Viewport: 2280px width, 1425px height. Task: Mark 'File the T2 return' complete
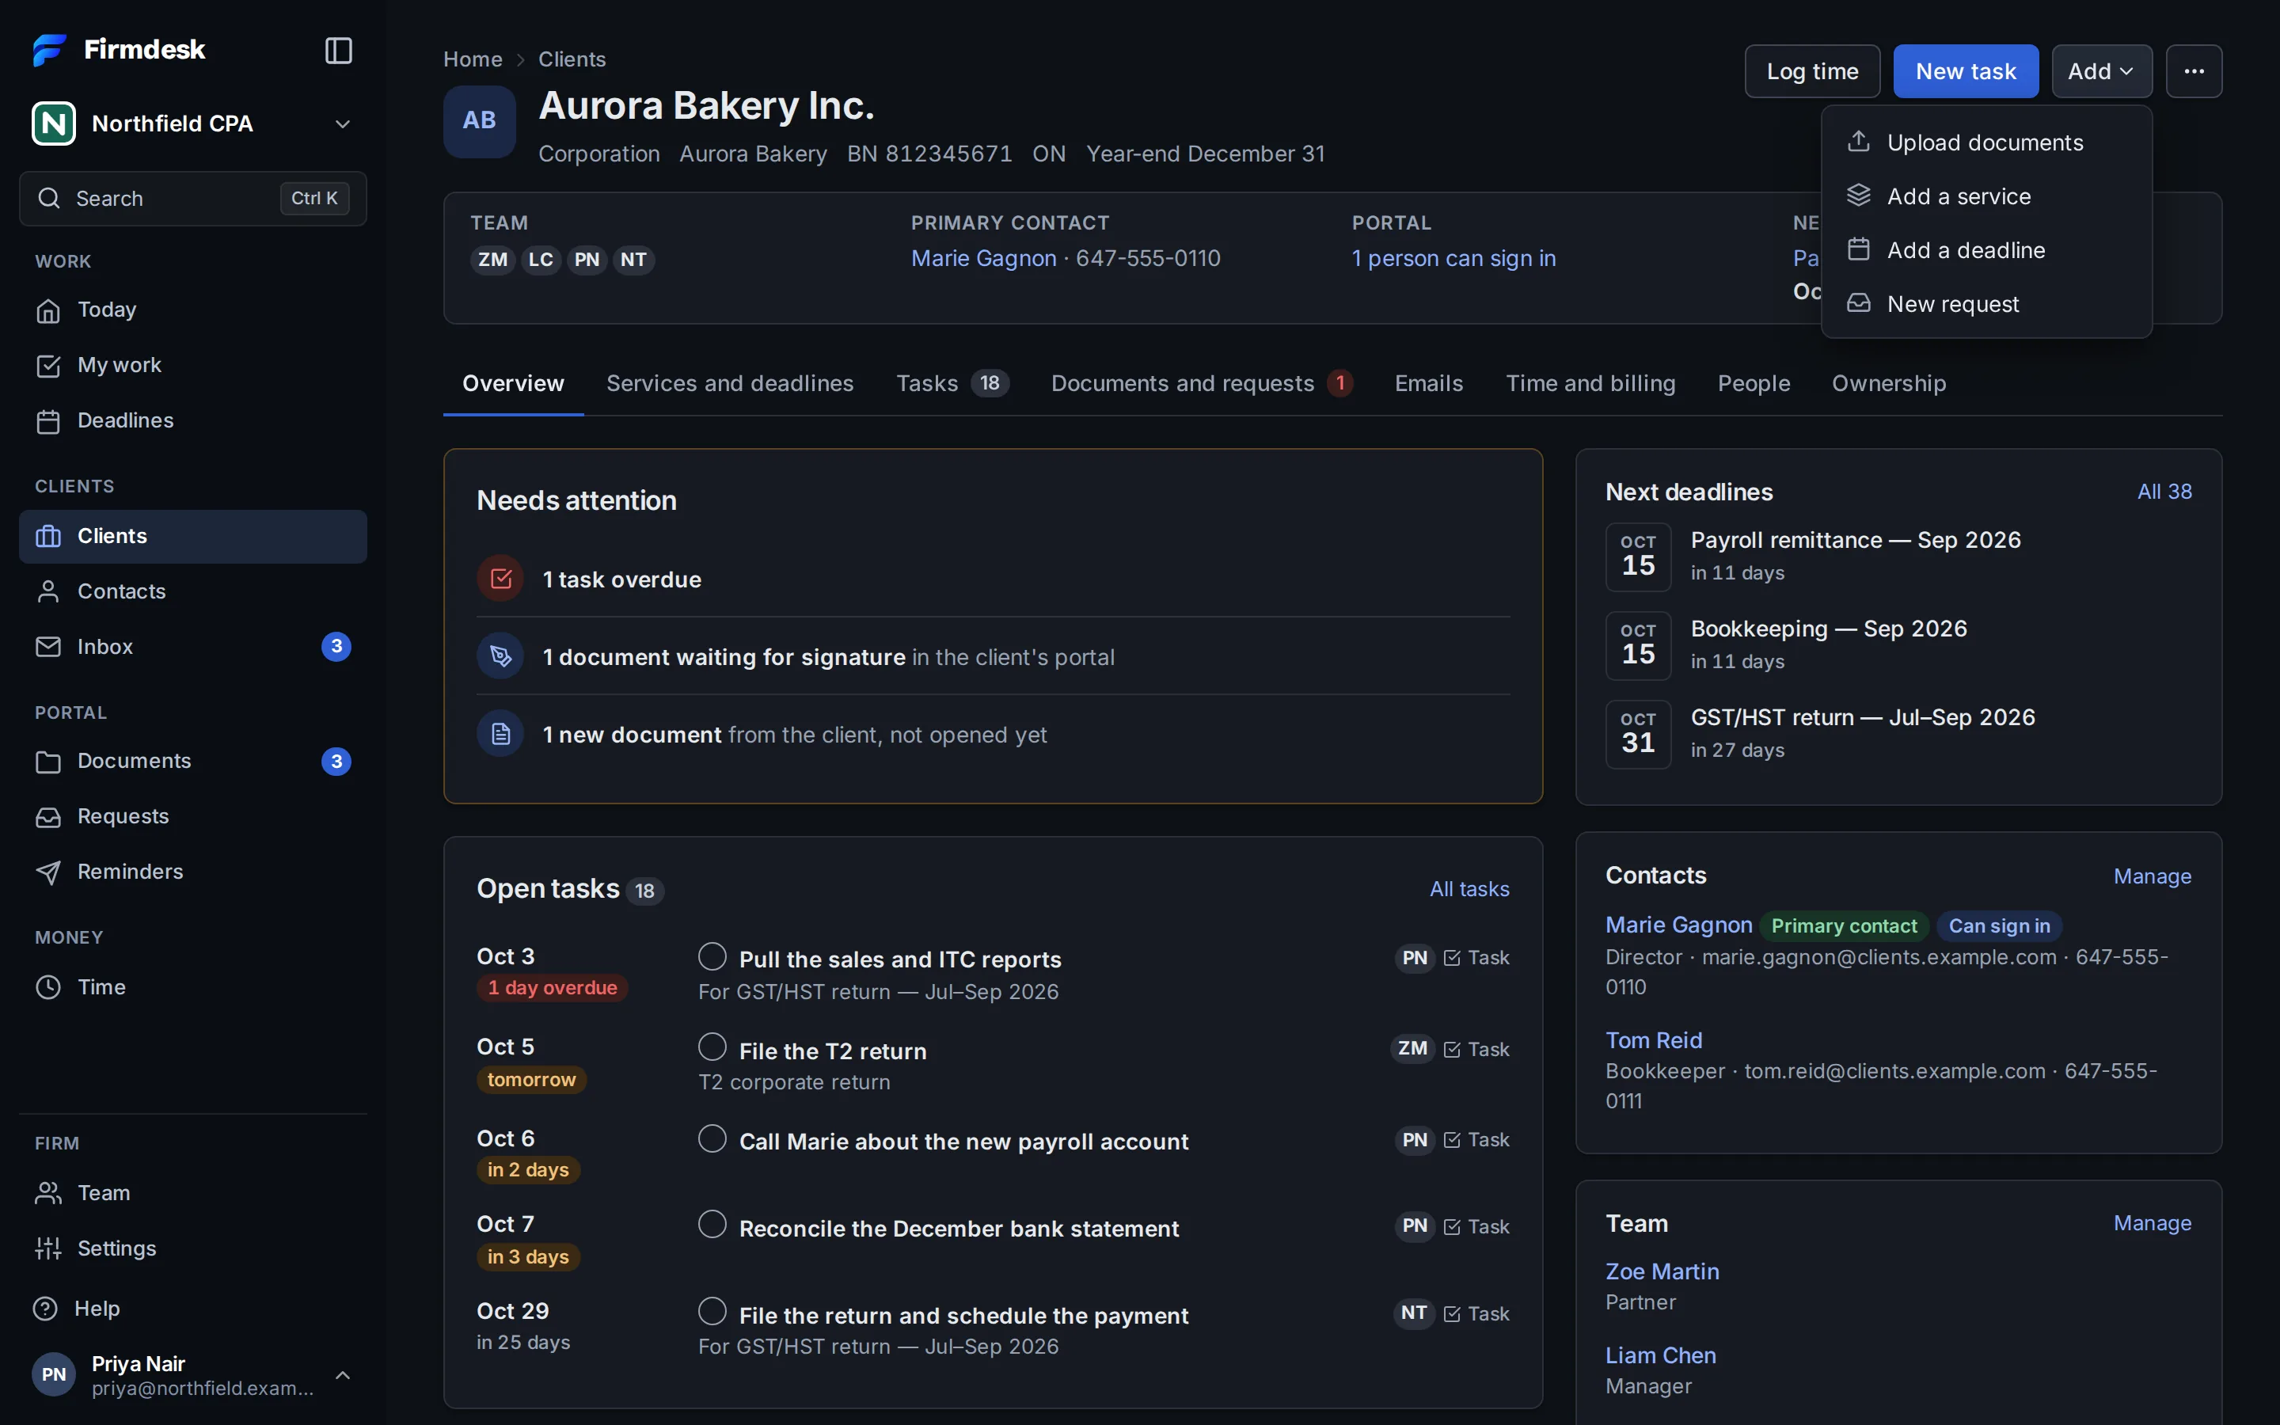tap(712, 1047)
